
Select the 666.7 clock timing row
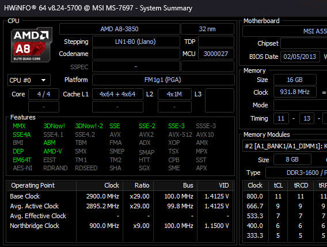[285, 206]
